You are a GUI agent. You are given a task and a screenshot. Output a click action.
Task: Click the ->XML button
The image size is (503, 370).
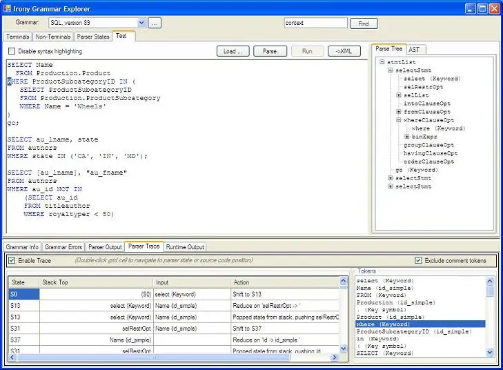[344, 51]
